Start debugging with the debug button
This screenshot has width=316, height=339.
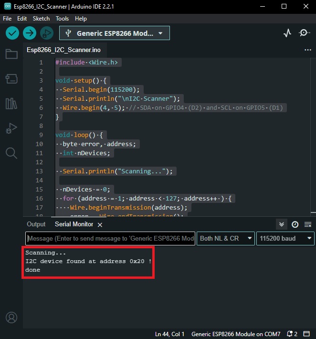pyautogui.click(x=47, y=33)
